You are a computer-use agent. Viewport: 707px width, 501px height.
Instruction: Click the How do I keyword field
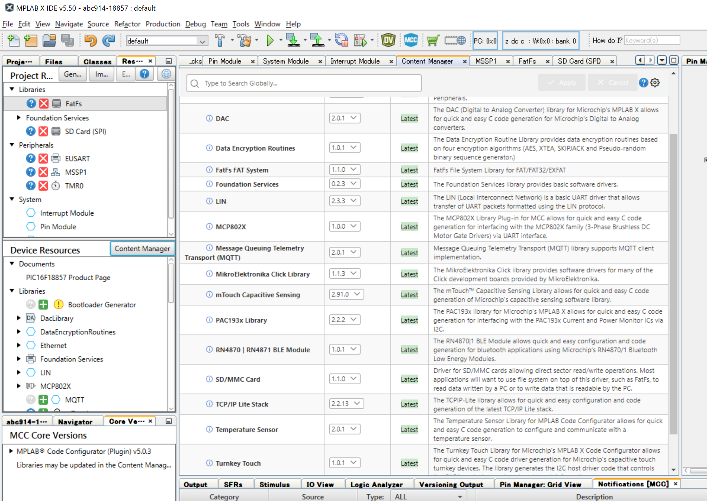[x=652, y=40]
